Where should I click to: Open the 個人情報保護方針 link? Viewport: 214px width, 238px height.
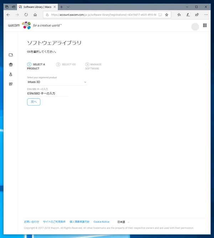tap(80, 222)
